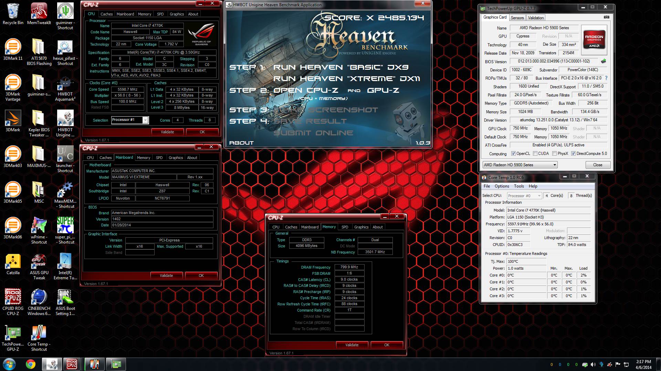Screen dimensions: 661x371
Task: Open the Tools menu in Core Temp
Action: point(519,186)
